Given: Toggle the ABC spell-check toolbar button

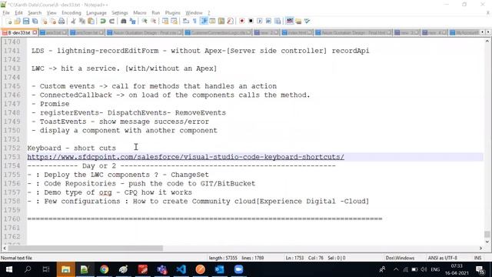Looking at the screenshot, I should pyautogui.click(x=289, y=21).
